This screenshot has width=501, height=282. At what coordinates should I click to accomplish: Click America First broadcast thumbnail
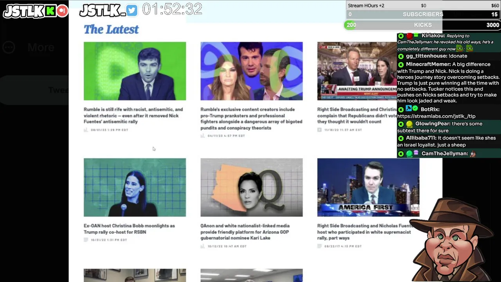[368, 187]
